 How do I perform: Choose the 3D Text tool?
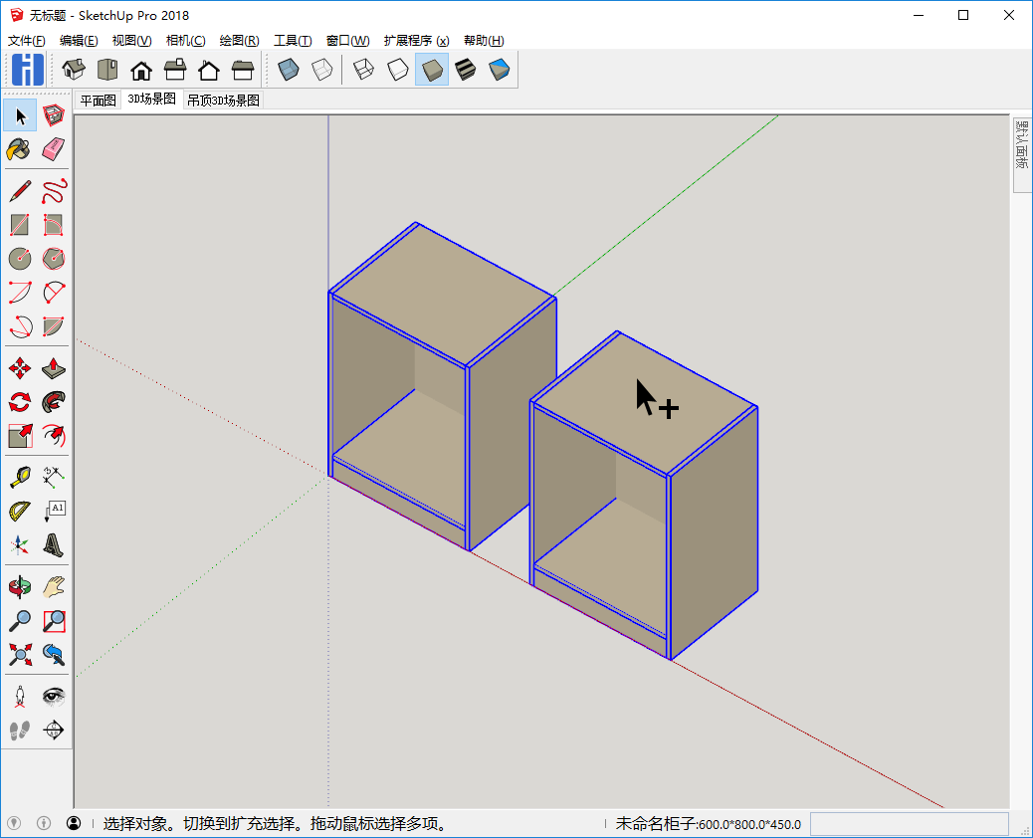tap(54, 544)
